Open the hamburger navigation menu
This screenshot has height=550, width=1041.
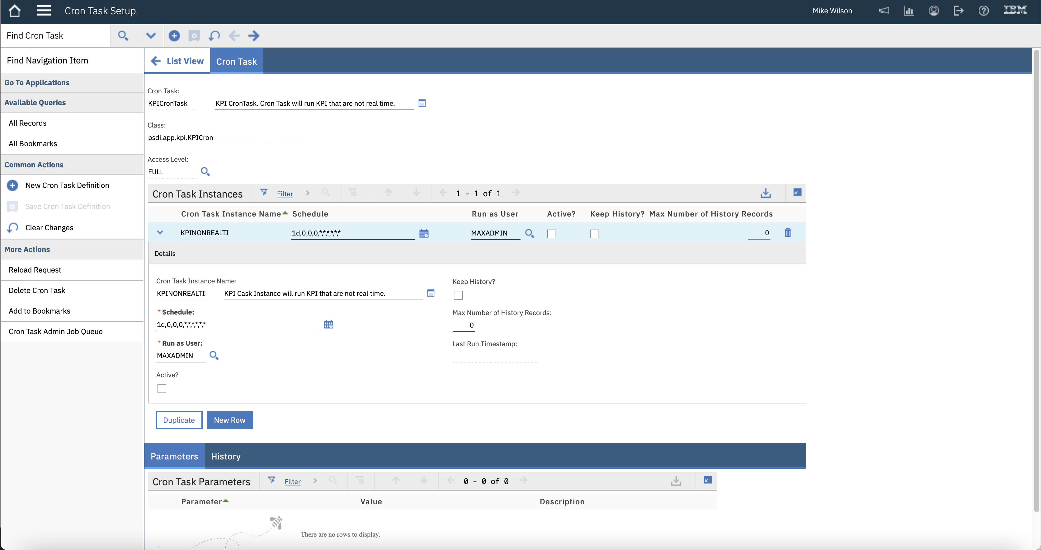(x=44, y=11)
